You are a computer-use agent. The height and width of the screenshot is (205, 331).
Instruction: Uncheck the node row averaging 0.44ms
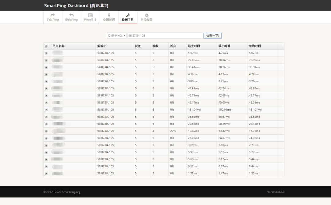click(x=46, y=167)
